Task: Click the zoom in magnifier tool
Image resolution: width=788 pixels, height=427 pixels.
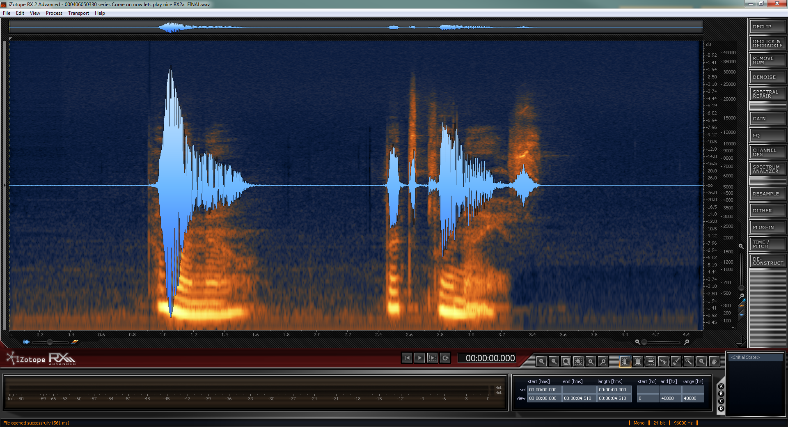Action: tap(542, 361)
